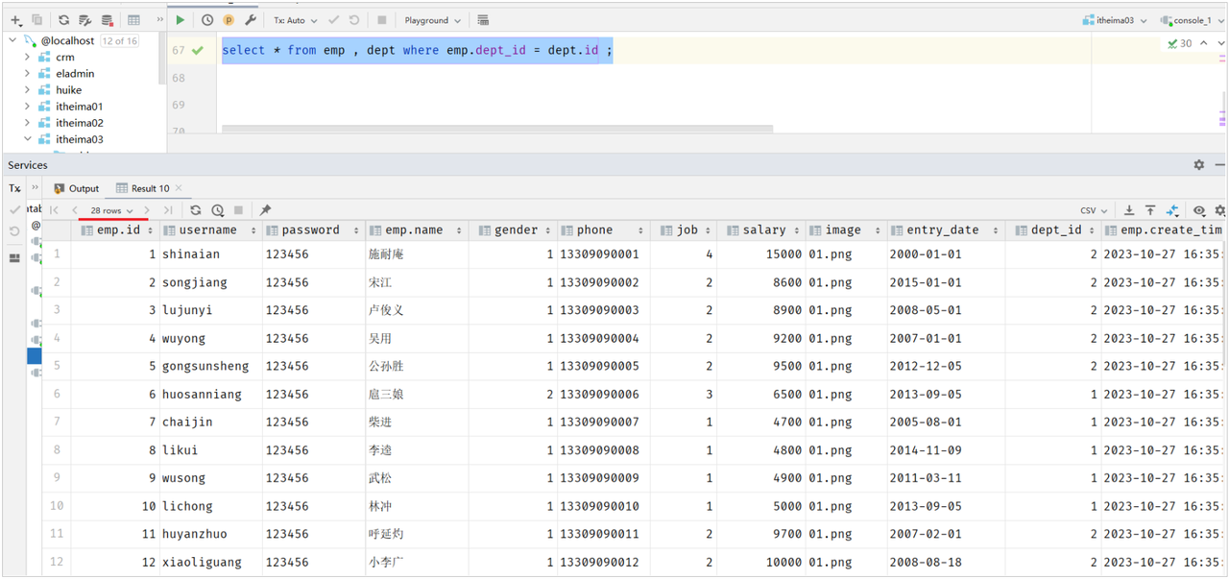
Task: Click the eye view options icon in the result toolbar
Action: (x=1199, y=210)
